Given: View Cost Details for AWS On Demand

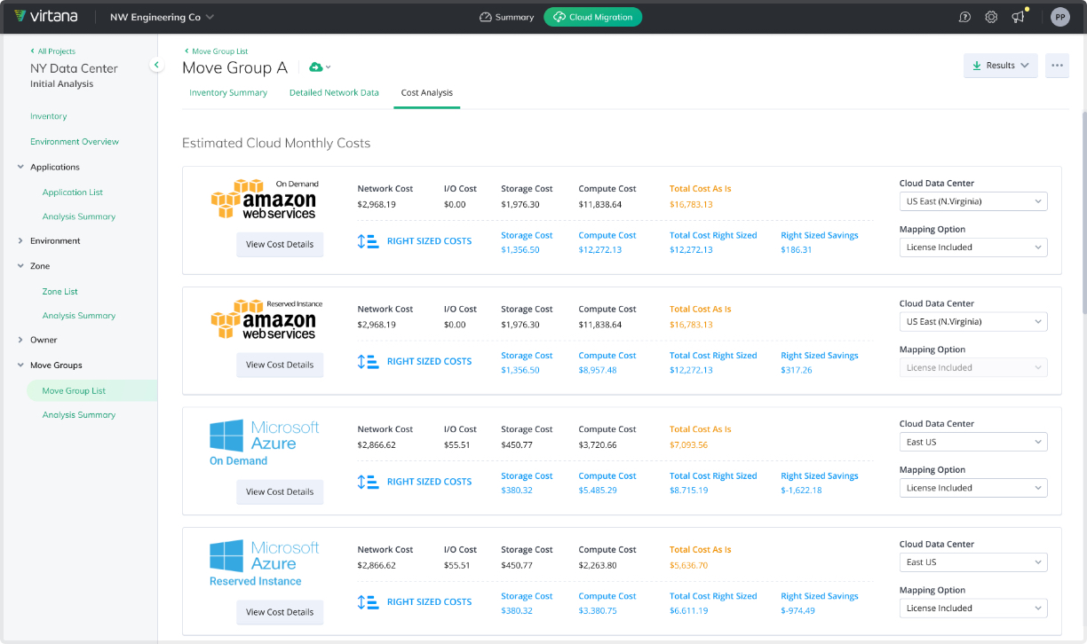Looking at the screenshot, I should click(x=280, y=245).
